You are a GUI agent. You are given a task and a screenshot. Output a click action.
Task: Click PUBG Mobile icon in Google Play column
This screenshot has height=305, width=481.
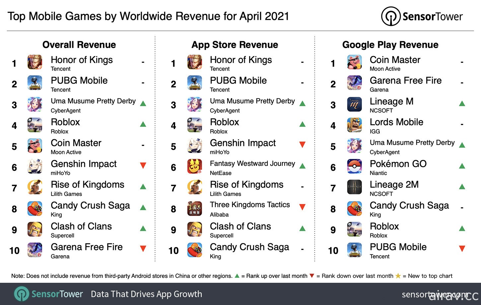click(x=355, y=250)
